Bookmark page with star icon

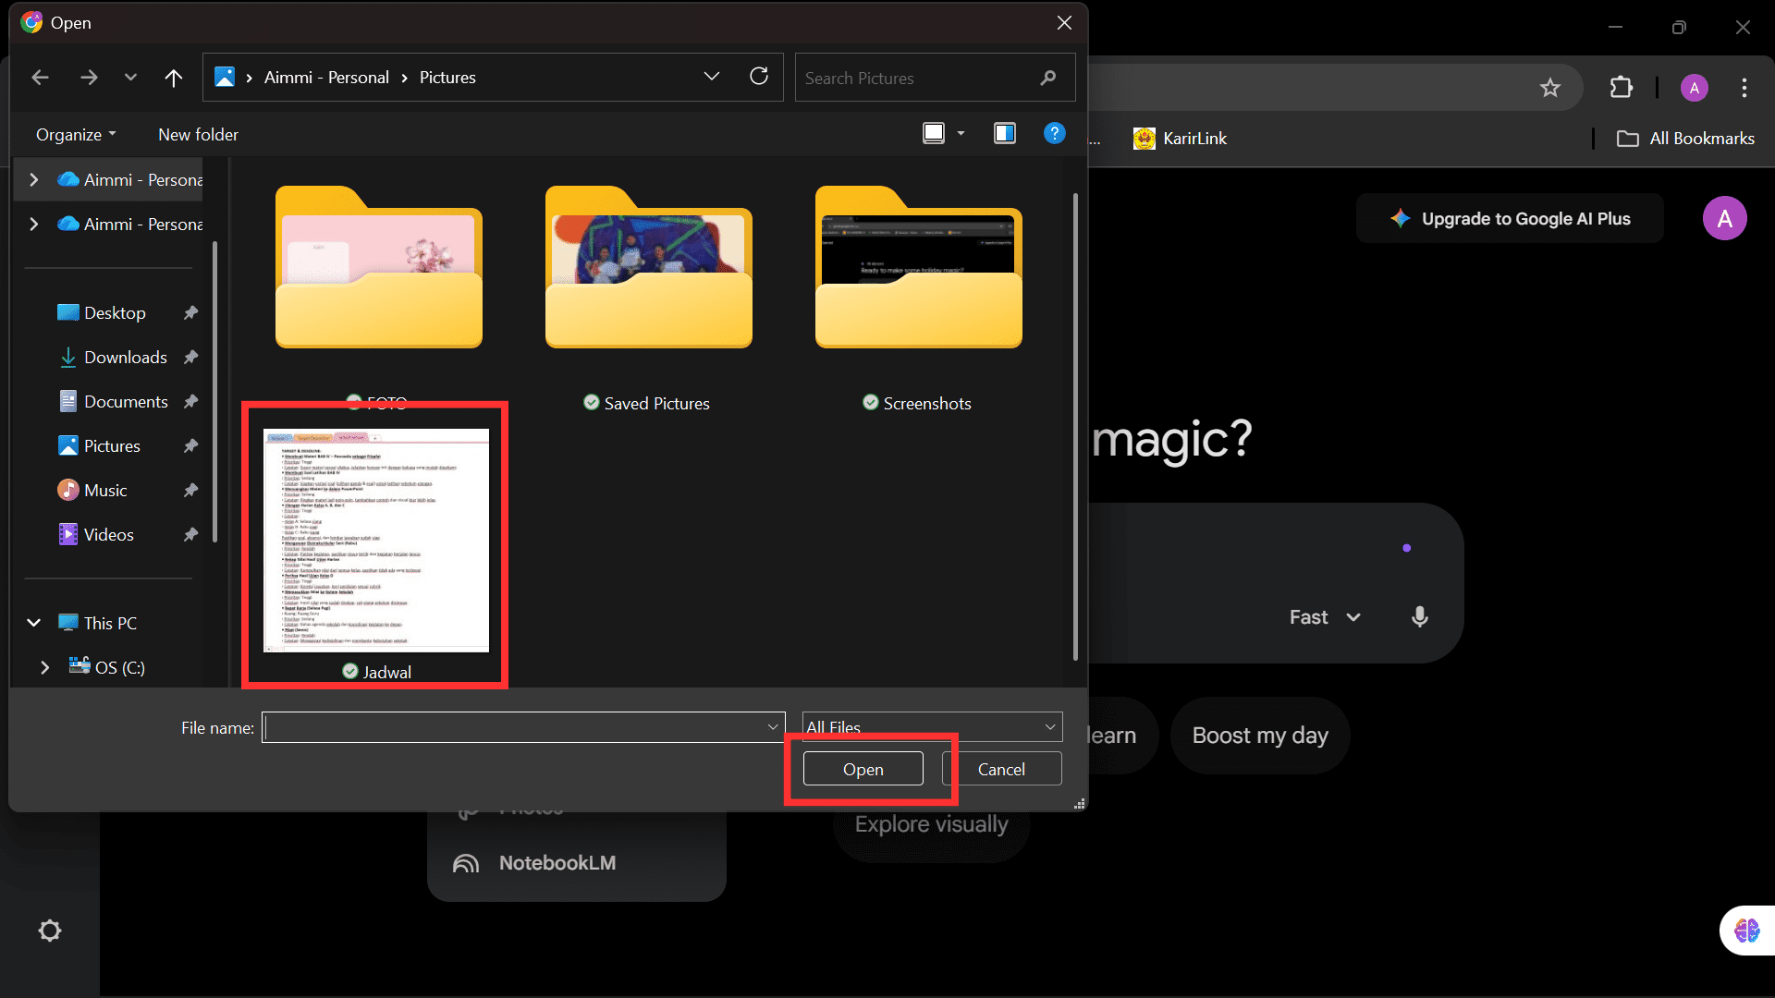(x=1550, y=88)
